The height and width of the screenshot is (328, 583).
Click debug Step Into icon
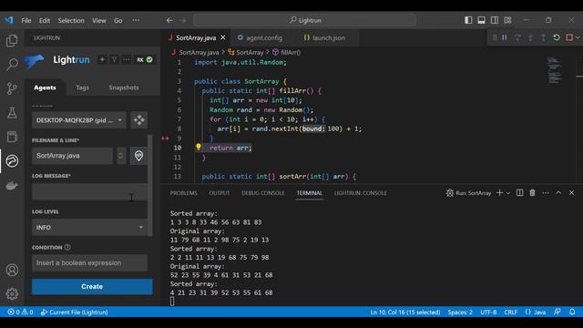click(x=530, y=37)
